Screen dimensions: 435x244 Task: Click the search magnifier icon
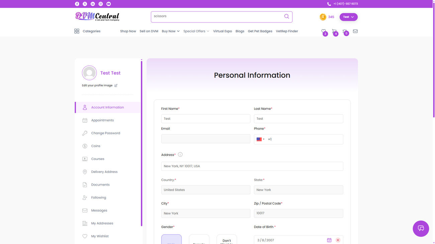(x=287, y=16)
